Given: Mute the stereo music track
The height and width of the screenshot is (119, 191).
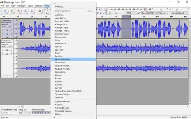Looking at the screenshot, I should point(4,47).
